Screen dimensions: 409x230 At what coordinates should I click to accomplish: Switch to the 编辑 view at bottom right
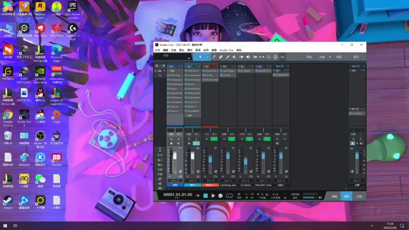[334, 196]
